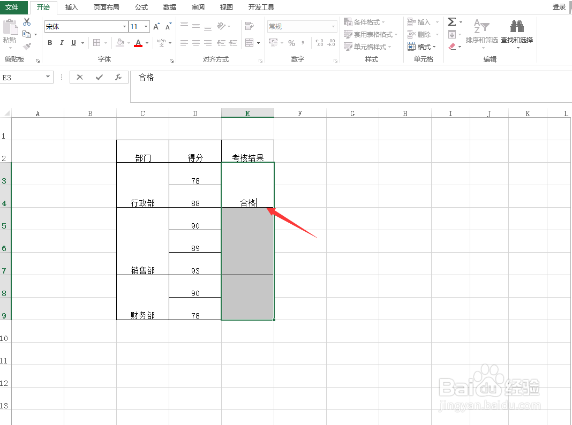Image resolution: width=572 pixels, height=425 pixels.
Task: Click comma style icon
Action: [303, 43]
